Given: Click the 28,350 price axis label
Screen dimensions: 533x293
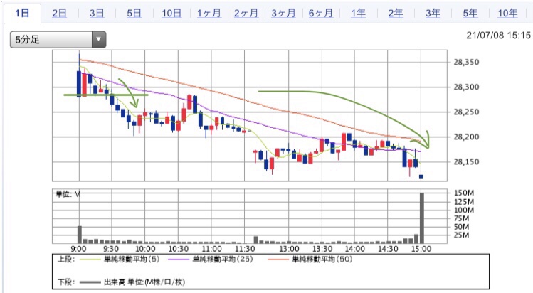Looking at the screenshot, I should click(466, 62).
